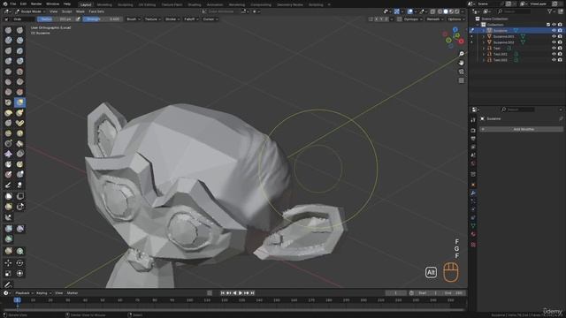Viewport: 566px width, 318px height.
Task: Open the File menu
Action: click(x=13, y=4)
